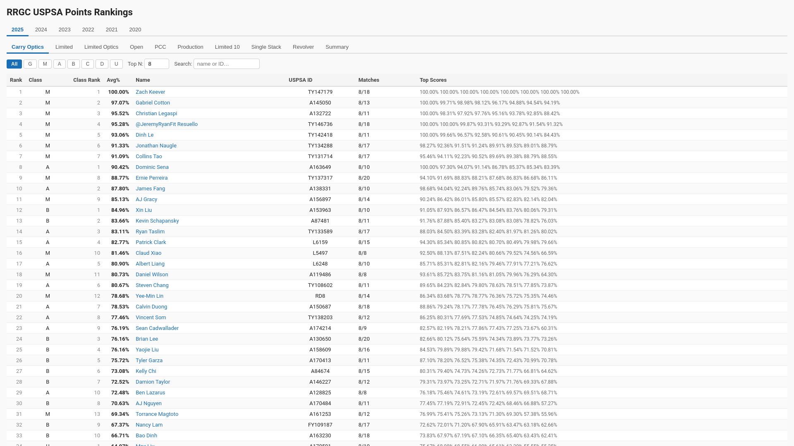This screenshot has height=446, width=794.
Task: Filter rankings by B class button
Action: point(74,64)
